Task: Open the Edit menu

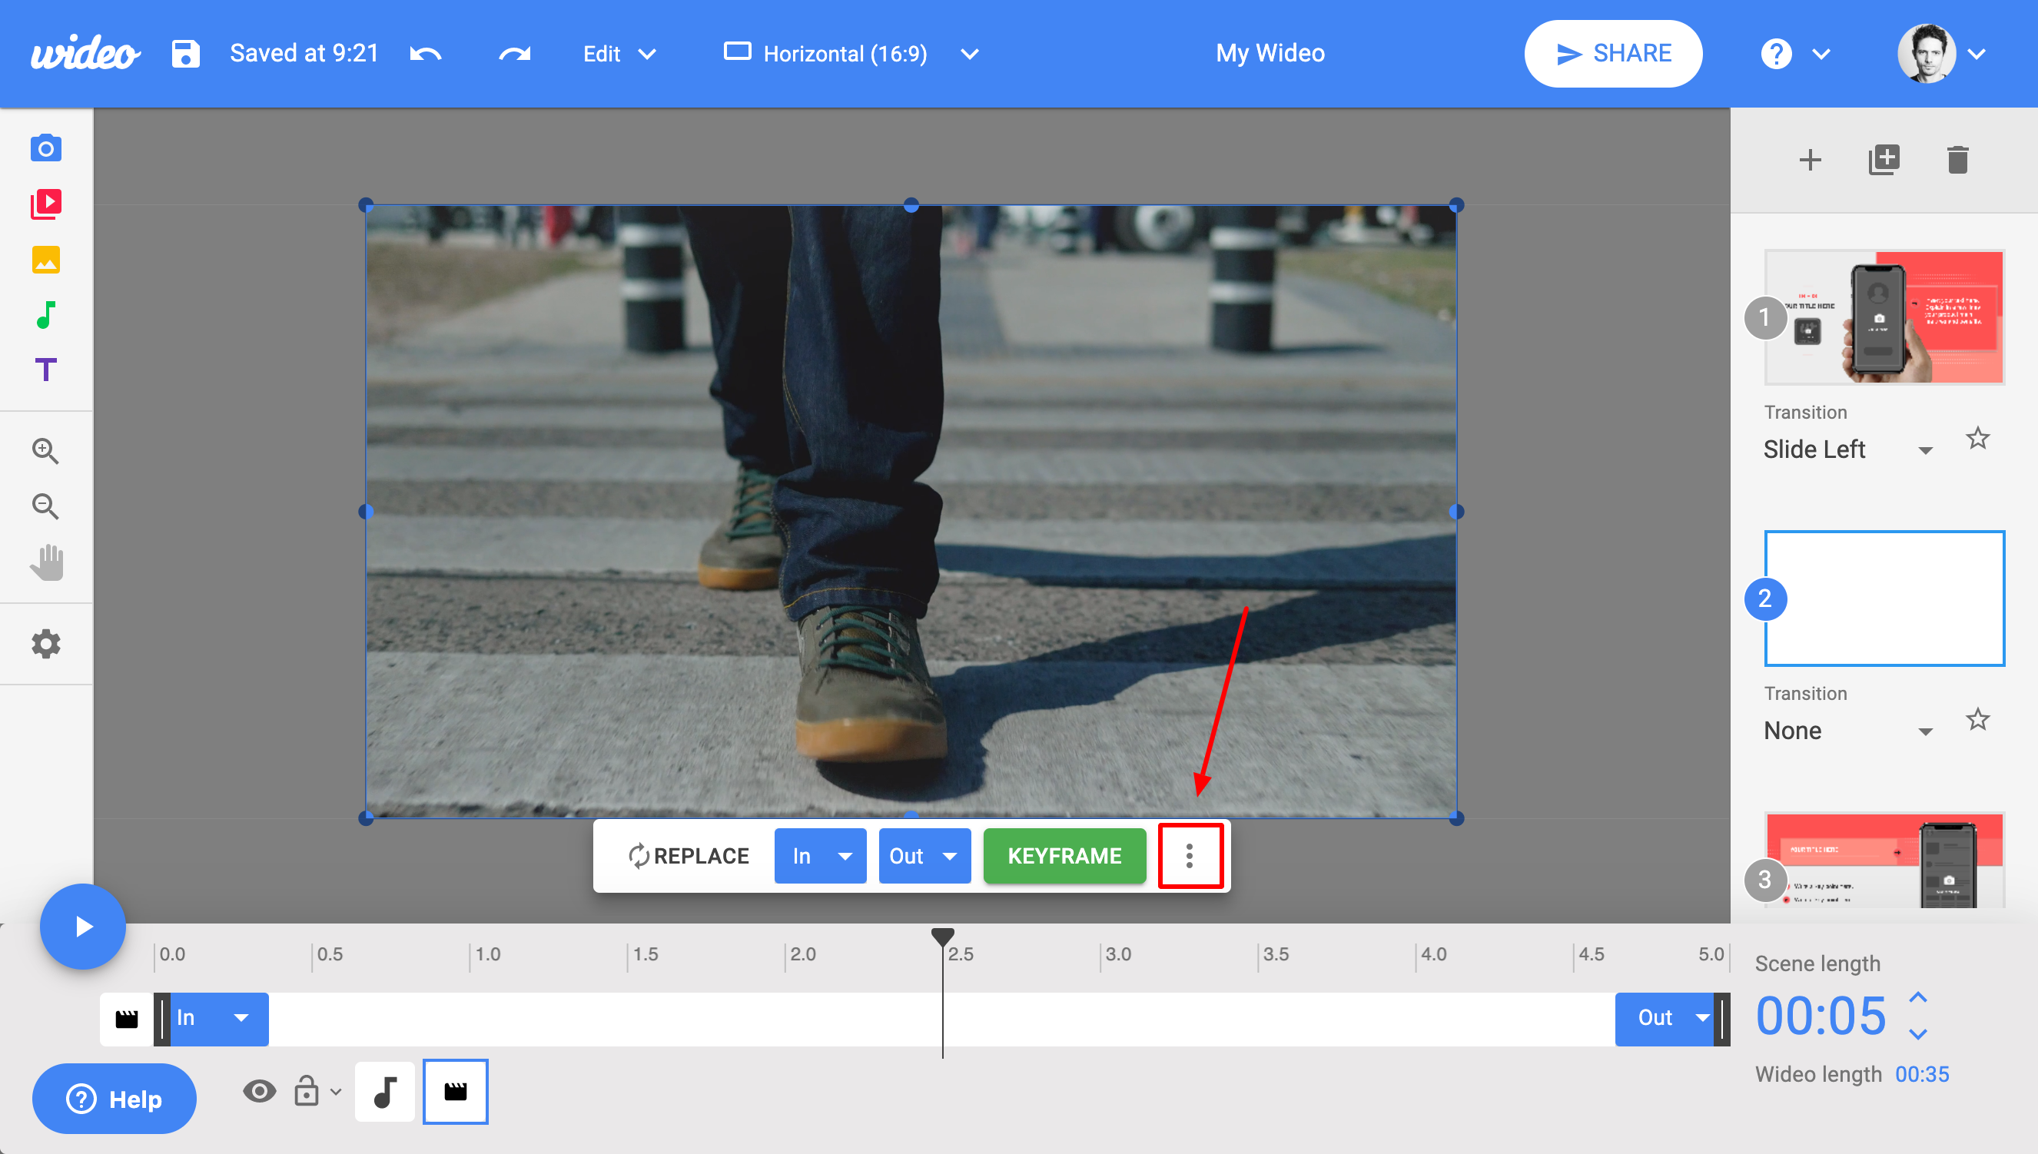Action: tap(620, 54)
